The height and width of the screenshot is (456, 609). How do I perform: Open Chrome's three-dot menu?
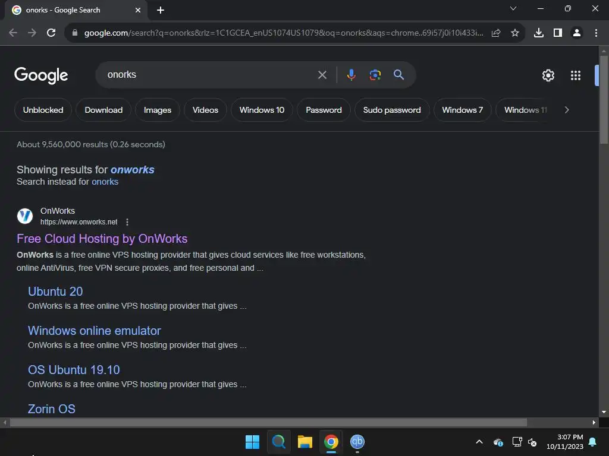(596, 33)
